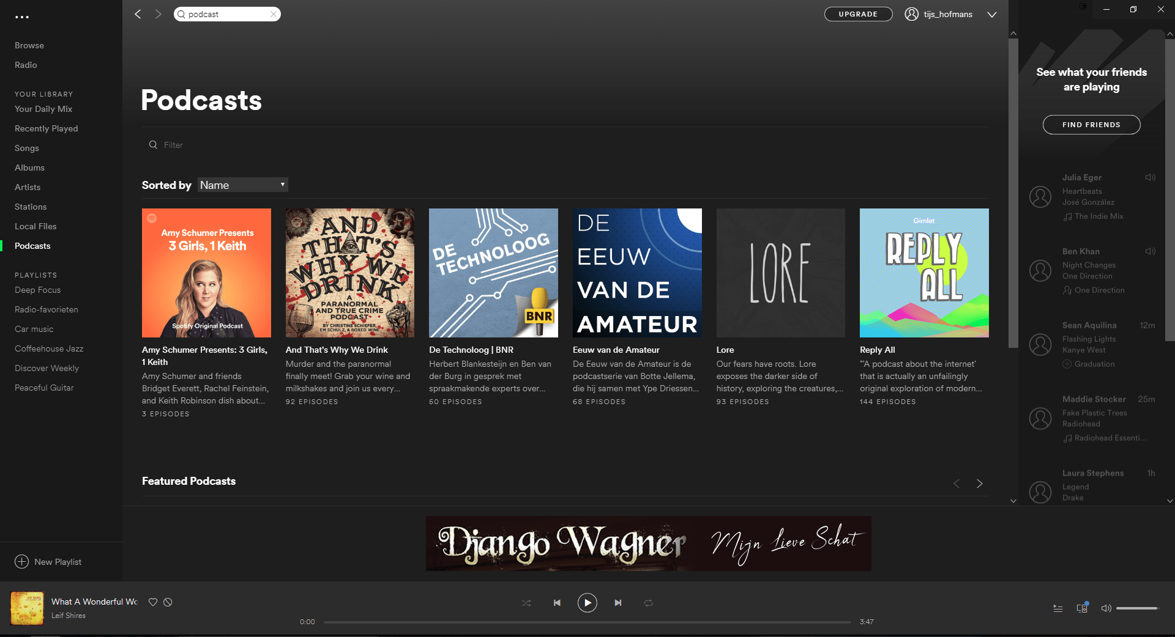The image size is (1175, 637).
Task: Show next Featured Podcasts
Action: (x=980, y=484)
